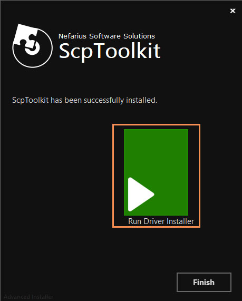
Task: Click the 'successfully installed' message text
Action: click(x=85, y=100)
